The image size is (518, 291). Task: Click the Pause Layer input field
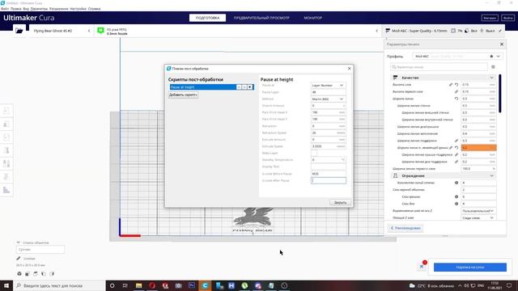click(328, 92)
